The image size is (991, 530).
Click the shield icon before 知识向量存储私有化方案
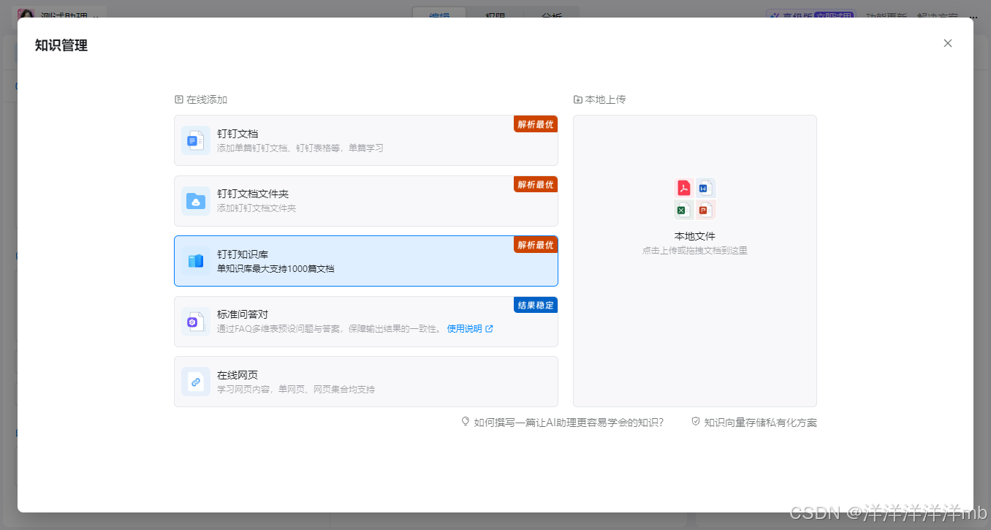coord(696,422)
